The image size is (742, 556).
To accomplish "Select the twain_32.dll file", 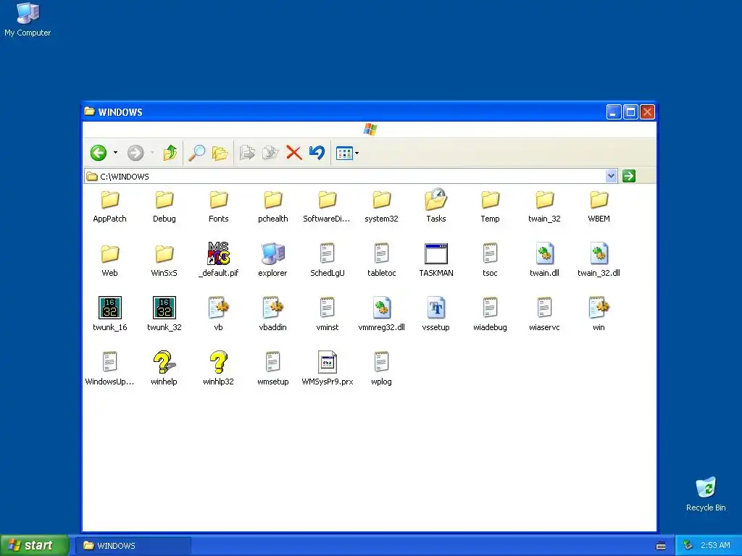I will click(x=599, y=261).
